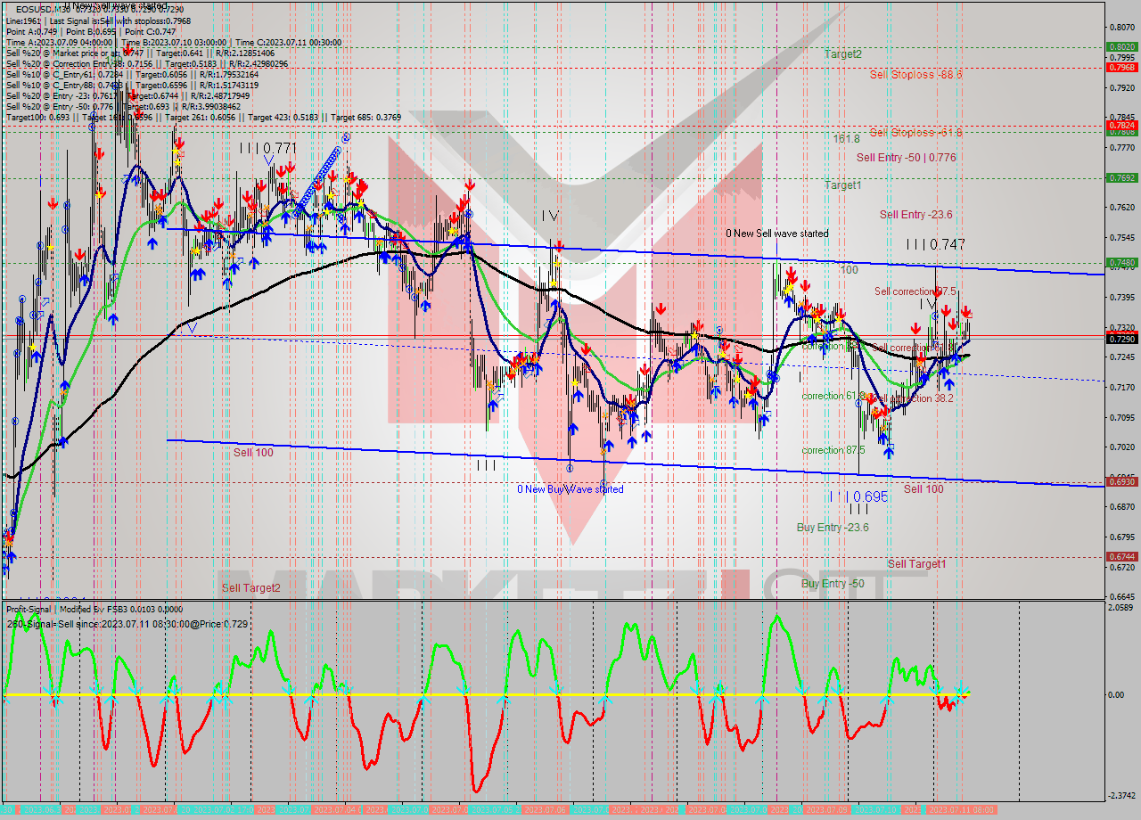Click the 'Sell Entry -50 | 0.776' label
The height and width of the screenshot is (820, 1141).
coord(906,158)
